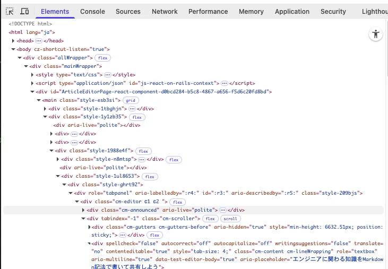388x269 pixels.
Task: Select aria-live polite div under style-1988e4f
Action: (x=103, y=168)
